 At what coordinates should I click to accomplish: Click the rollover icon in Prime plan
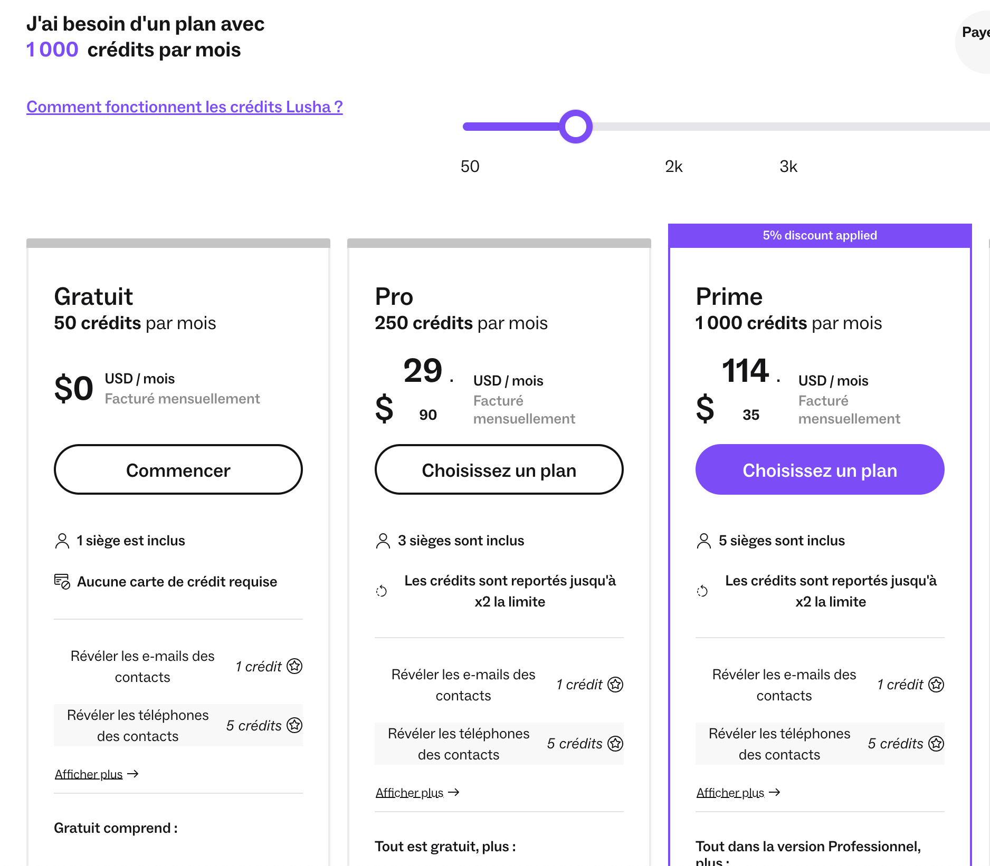pos(702,591)
